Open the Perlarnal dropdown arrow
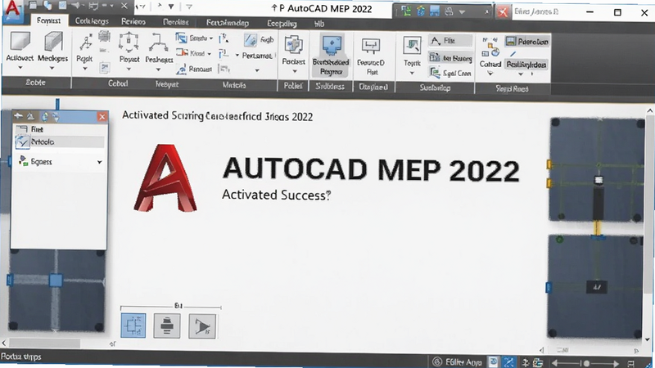Viewport: 655px width, 368px height. 257,70
